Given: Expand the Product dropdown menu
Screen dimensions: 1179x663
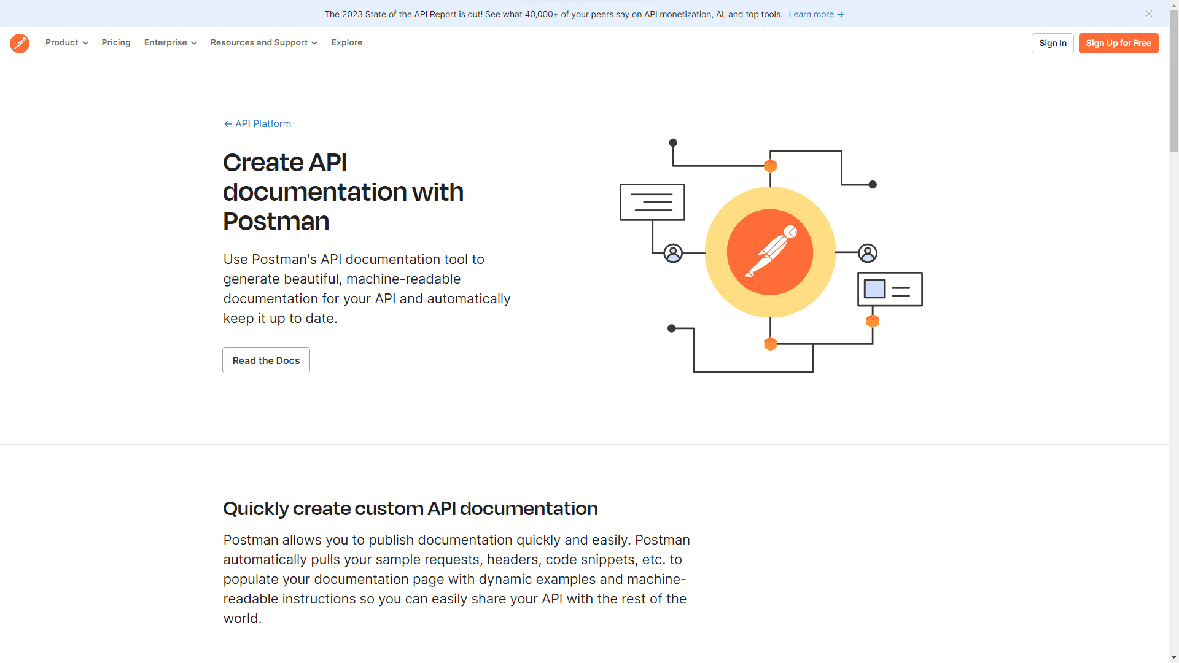Looking at the screenshot, I should (66, 43).
